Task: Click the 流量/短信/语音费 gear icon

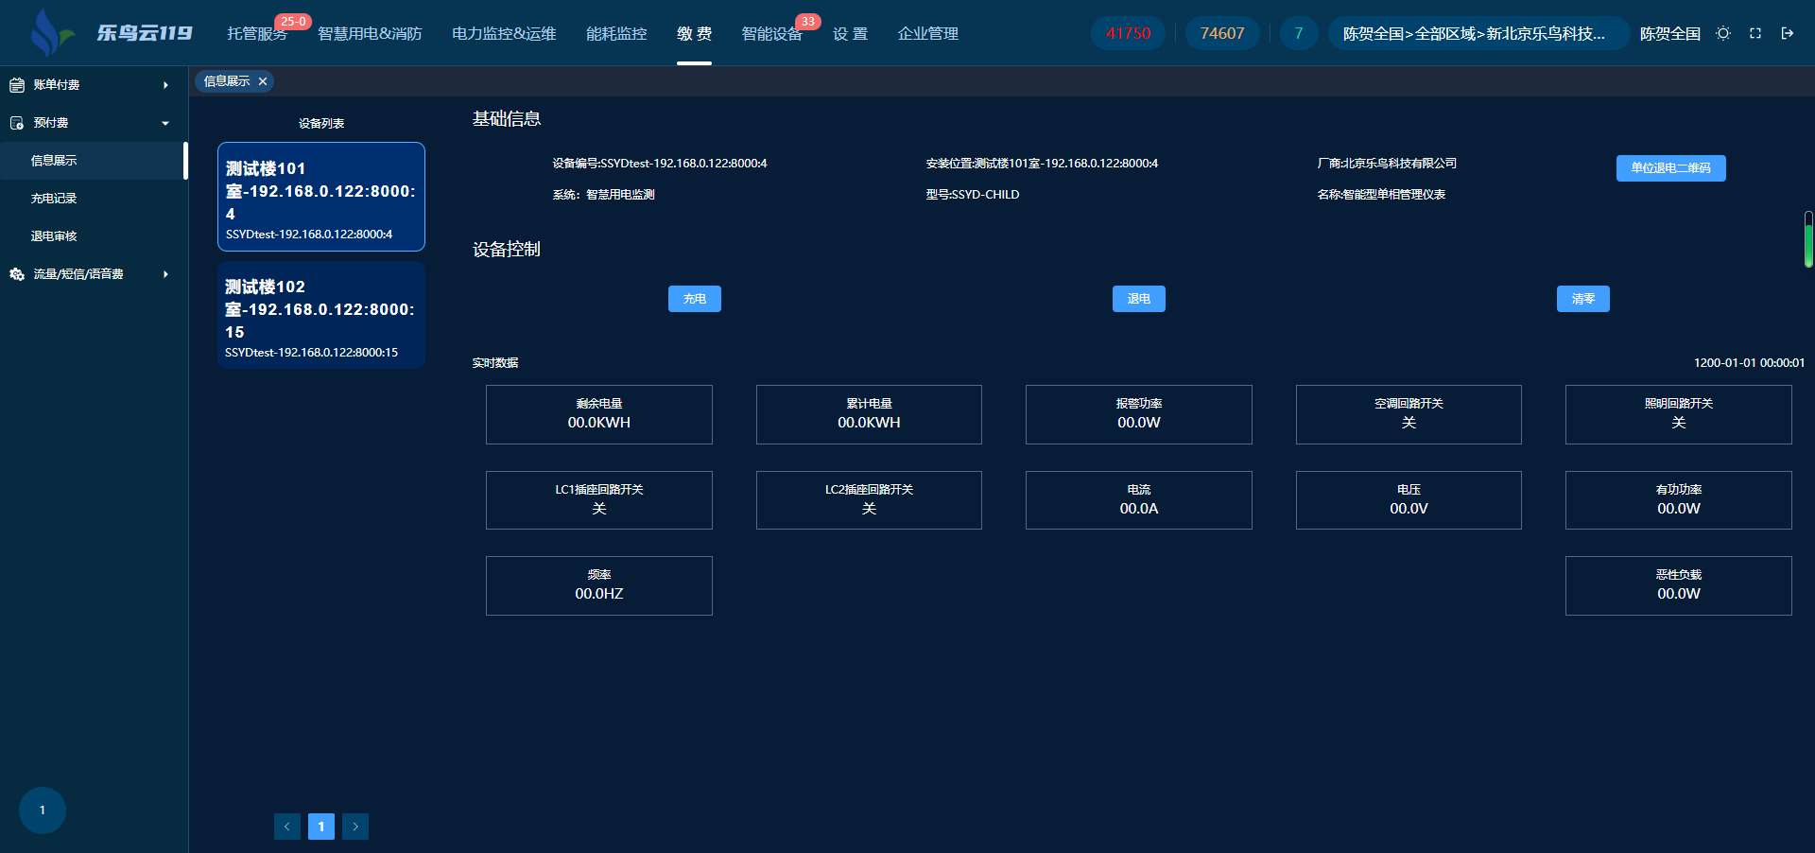Action: [x=17, y=274]
